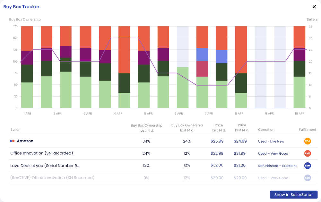Click the 4 APR date label
This screenshot has height=202, width=321.
tap(118, 113)
